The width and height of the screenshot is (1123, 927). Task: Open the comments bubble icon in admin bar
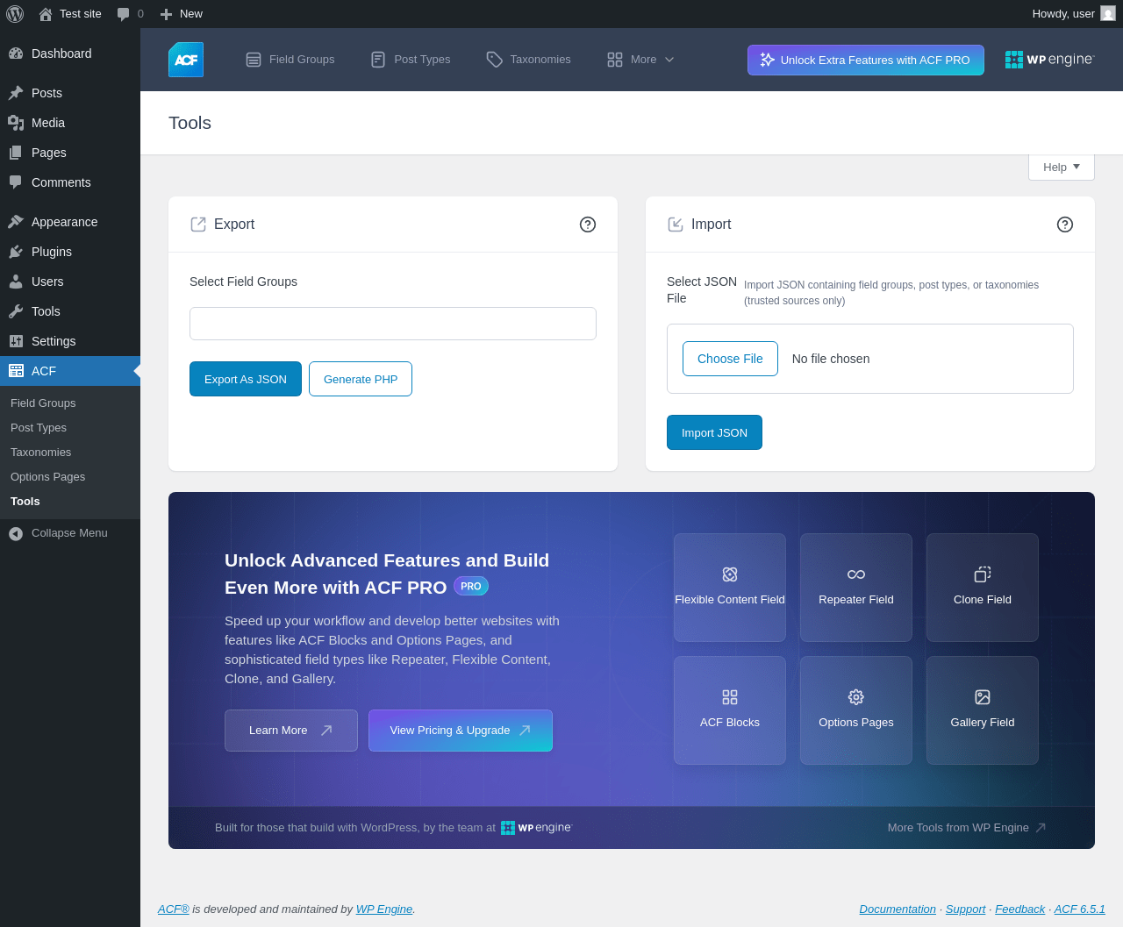tap(124, 14)
